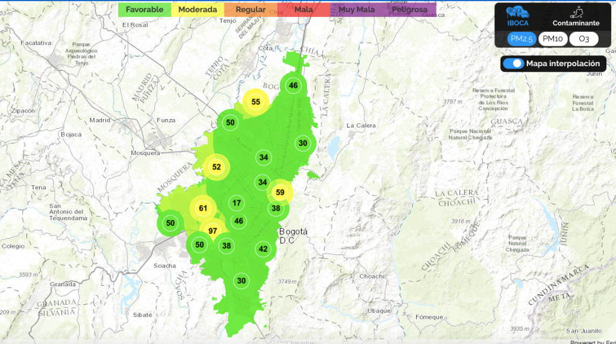
Task: Open the green 50 marker beside southern 38
Action: [x=199, y=245]
